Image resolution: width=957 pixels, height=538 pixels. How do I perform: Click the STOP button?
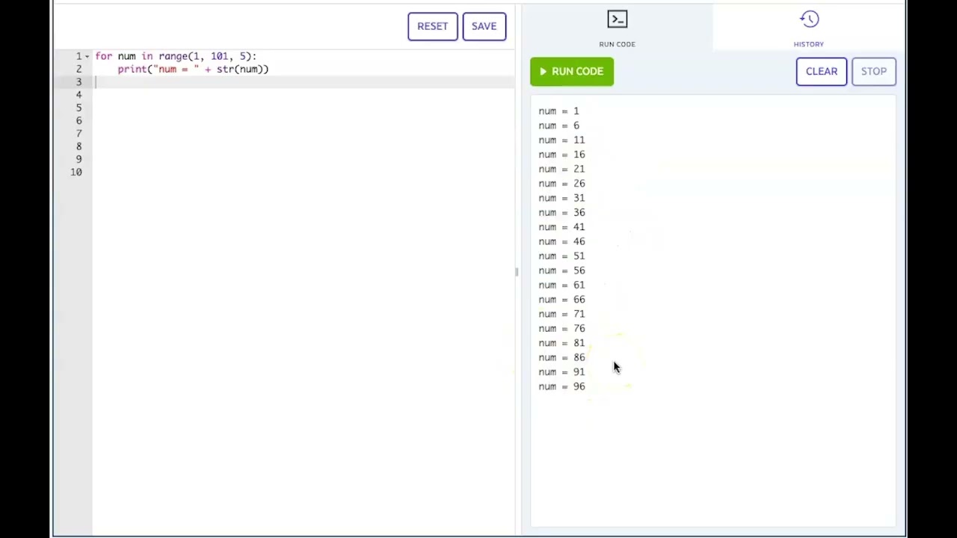[x=873, y=71]
